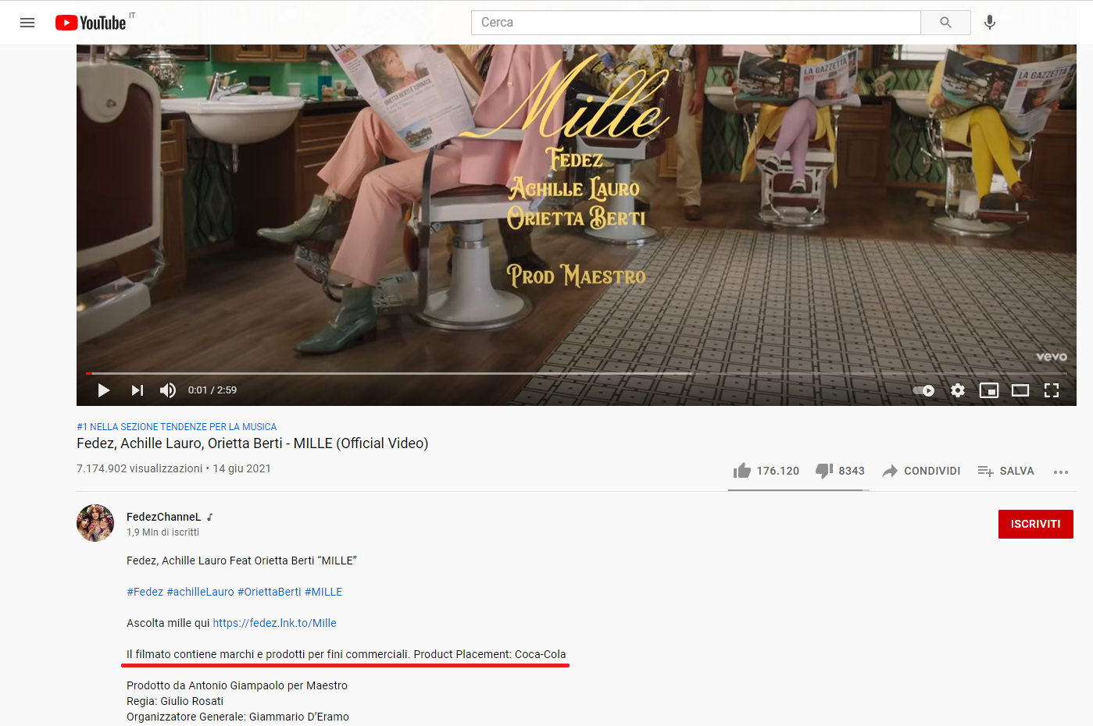Skip to the next video
The image size is (1093, 726).
coord(138,390)
